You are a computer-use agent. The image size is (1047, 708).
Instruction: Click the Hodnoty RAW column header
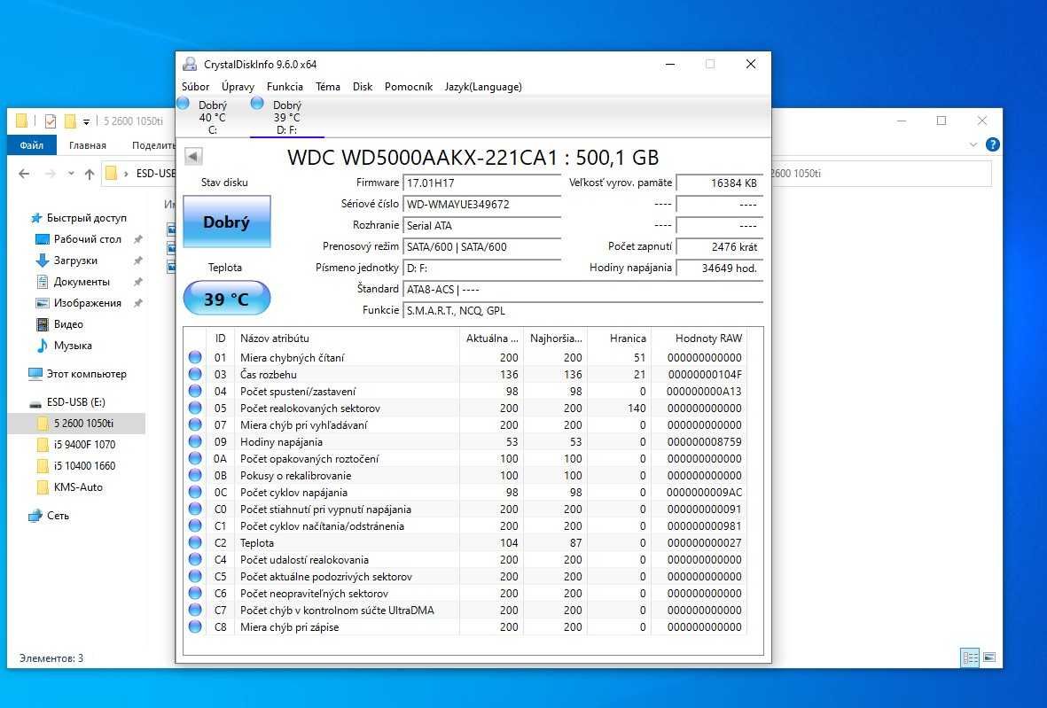point(699,338)
